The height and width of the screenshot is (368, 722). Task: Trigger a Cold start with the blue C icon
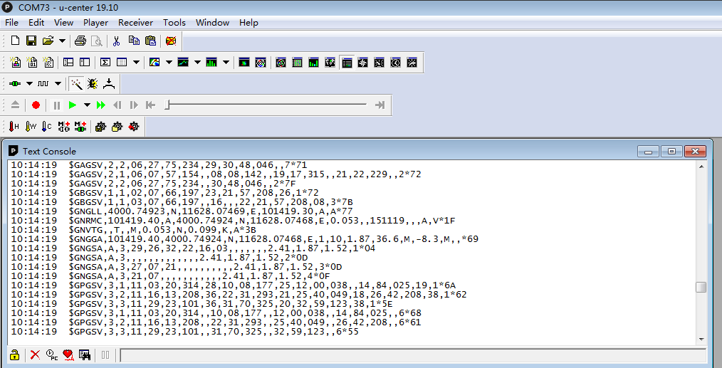[47, 126]
